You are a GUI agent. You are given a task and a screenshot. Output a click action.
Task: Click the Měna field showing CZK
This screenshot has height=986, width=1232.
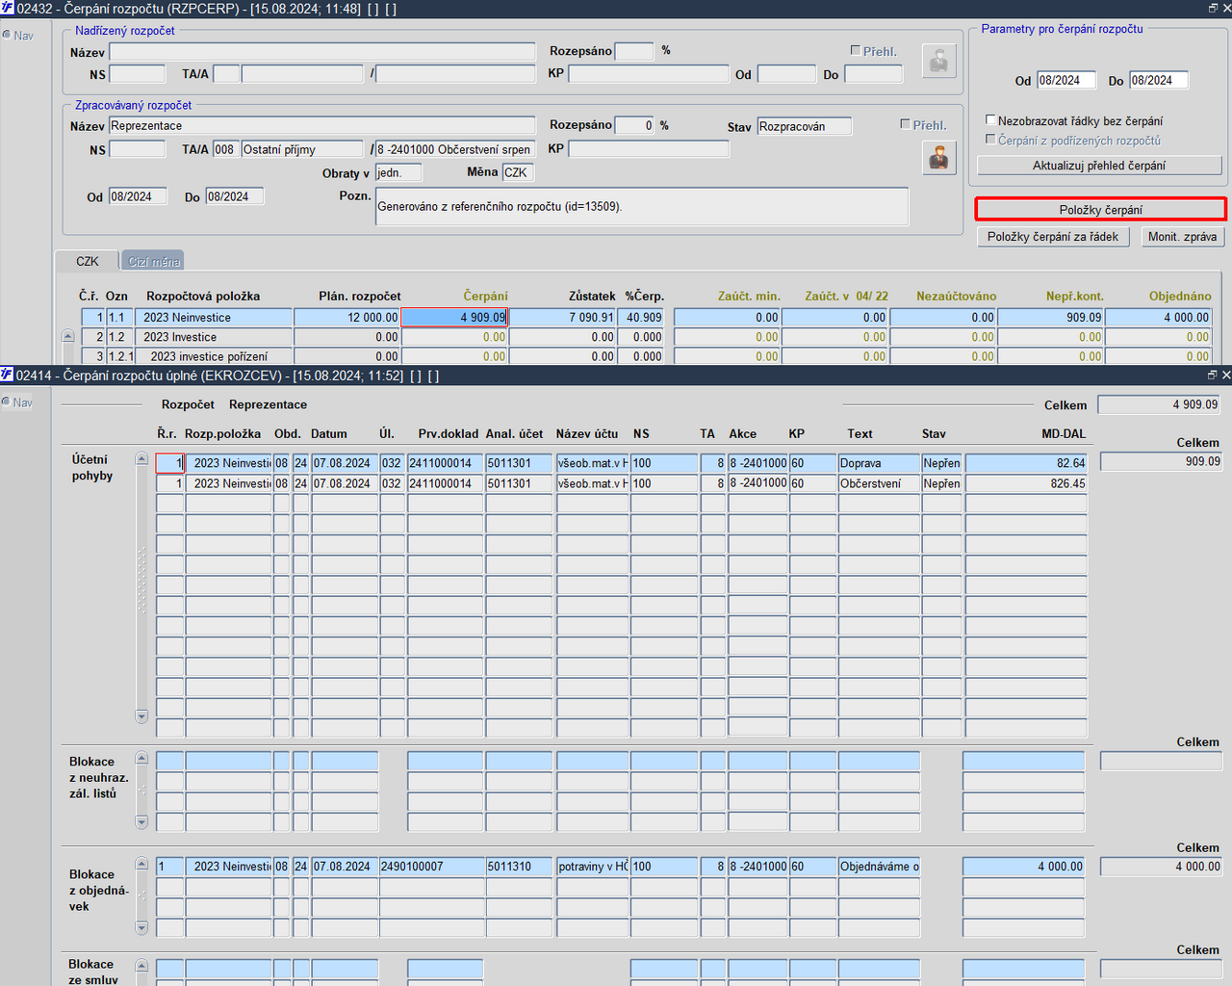pos(517,172)
